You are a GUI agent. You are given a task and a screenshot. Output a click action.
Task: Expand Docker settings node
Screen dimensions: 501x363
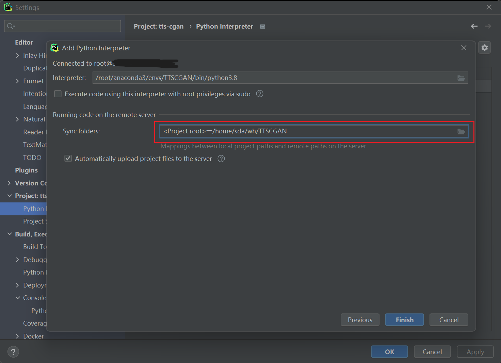17,336
